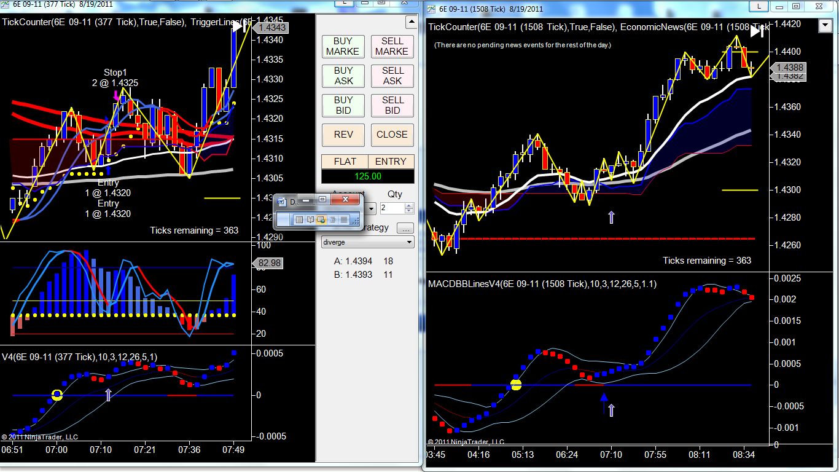Viewport: 839px width, 472px height.
Task: Click the 125.00 PnL value field
Action: click(368, 176)
